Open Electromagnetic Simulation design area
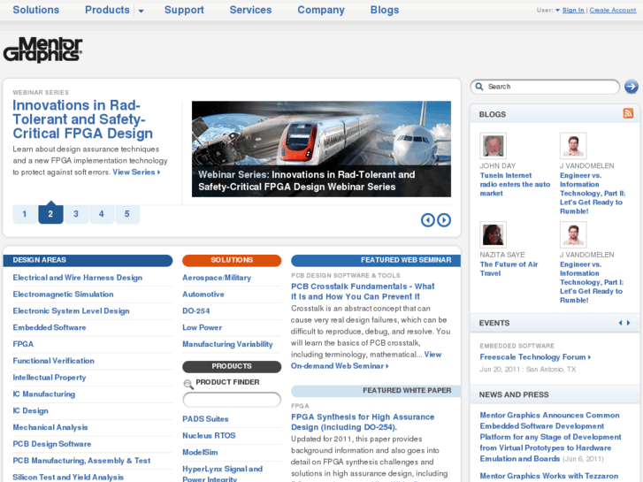 point(63,295)
